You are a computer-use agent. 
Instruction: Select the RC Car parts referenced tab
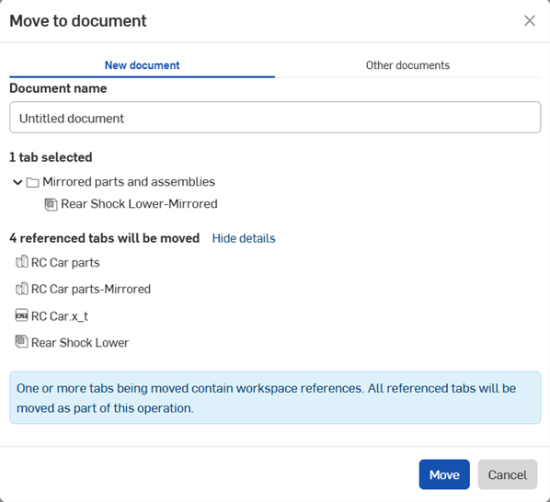[65, 263]
